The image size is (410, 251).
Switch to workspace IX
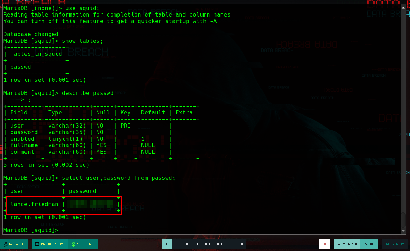tap(233, 244)
